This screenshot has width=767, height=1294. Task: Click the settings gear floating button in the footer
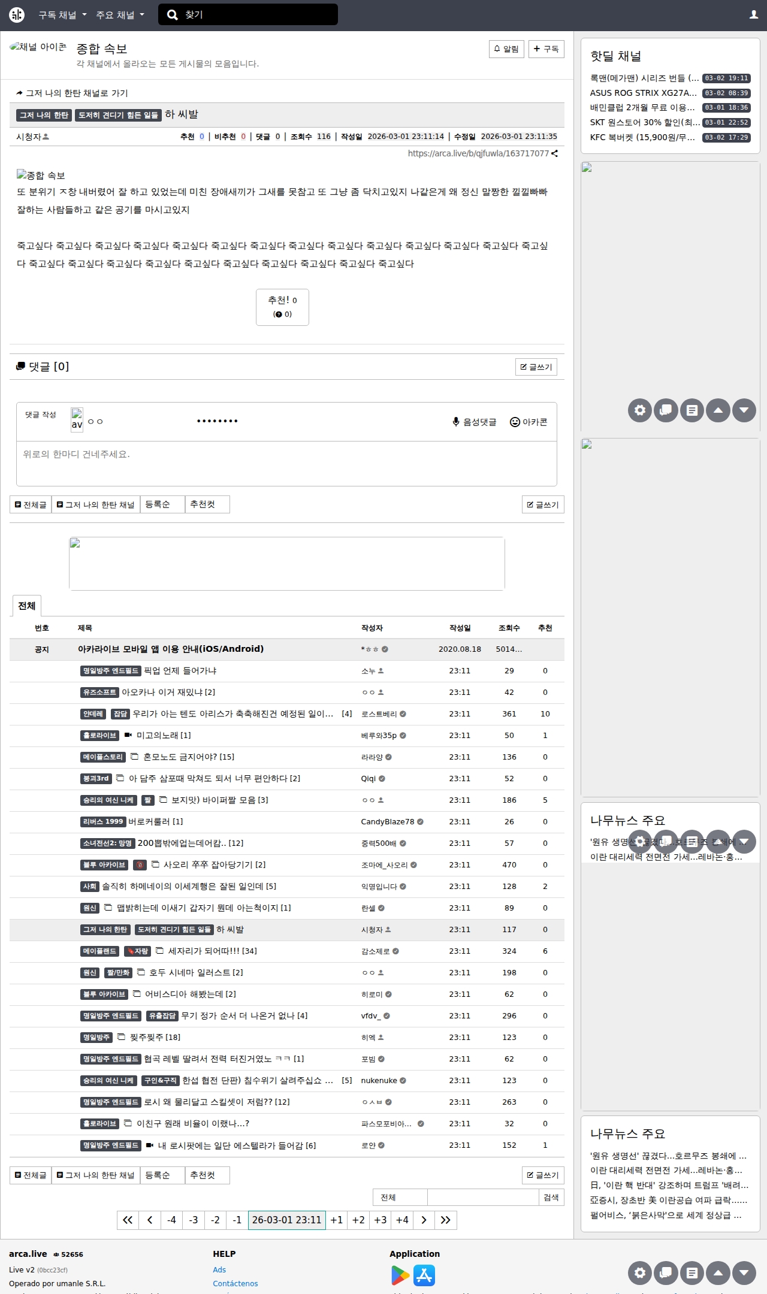tap(640, 1273)
